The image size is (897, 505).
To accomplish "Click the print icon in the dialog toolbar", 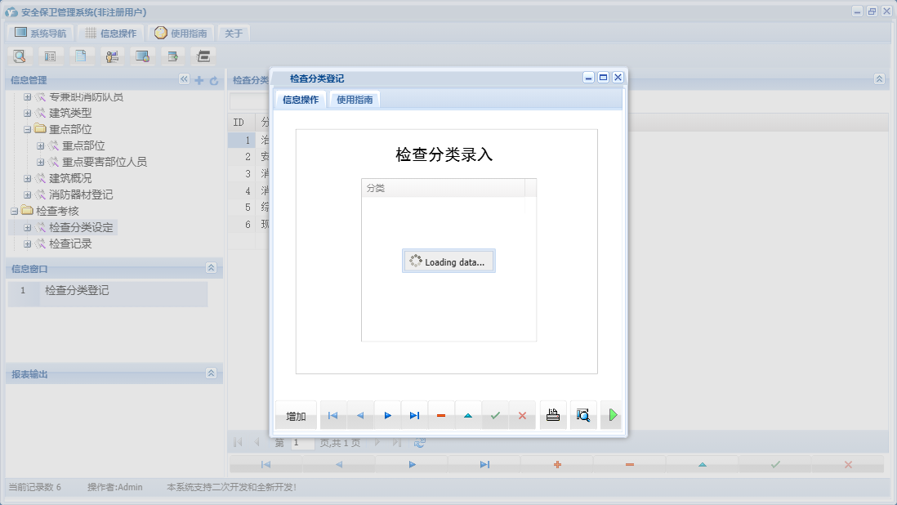I will point(553,415).
